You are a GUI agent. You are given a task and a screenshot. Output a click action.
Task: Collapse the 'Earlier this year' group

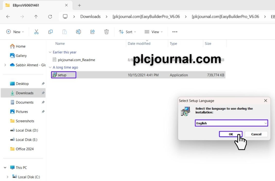coord(50,52)
